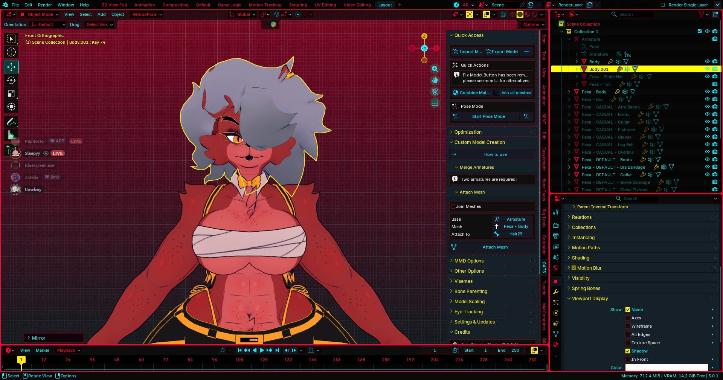This screenshot has width=723, height=380.
Task: Open the CATS sidebar tab
Action: pyautogui.click(x=544, y=267)
